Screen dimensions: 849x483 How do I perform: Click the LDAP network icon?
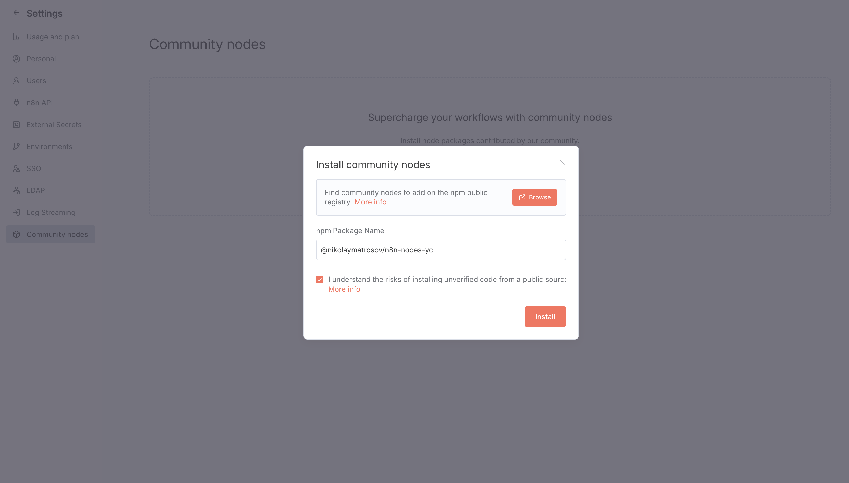click(x=16, y=190)
